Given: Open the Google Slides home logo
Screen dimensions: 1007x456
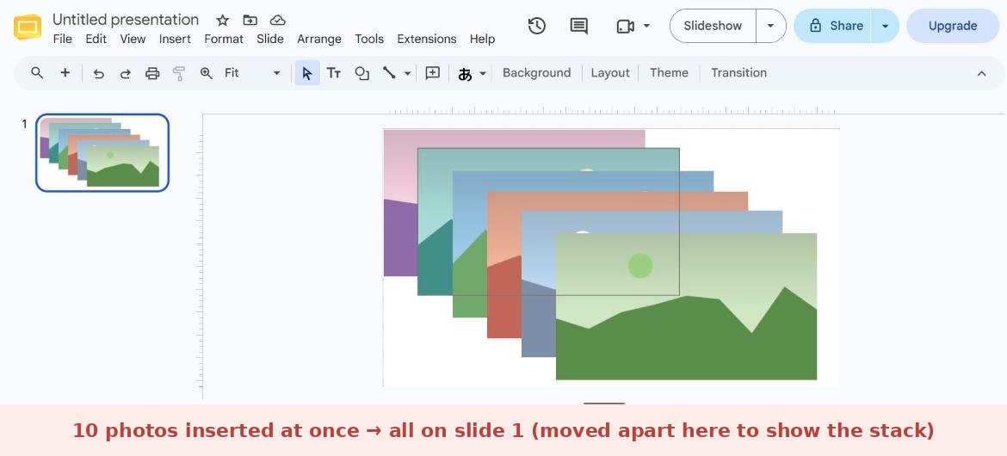Looking at the screenshot, I should [27, 27].
